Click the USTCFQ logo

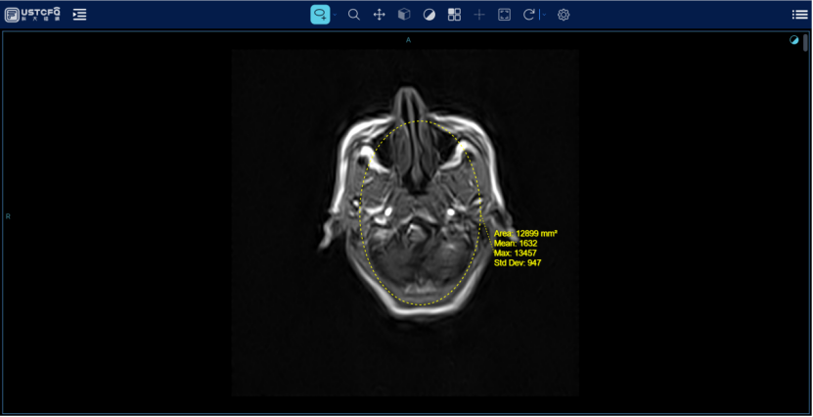tap(32, 14)
